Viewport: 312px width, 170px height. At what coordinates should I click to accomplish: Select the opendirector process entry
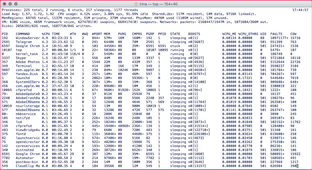click(28, 142)
